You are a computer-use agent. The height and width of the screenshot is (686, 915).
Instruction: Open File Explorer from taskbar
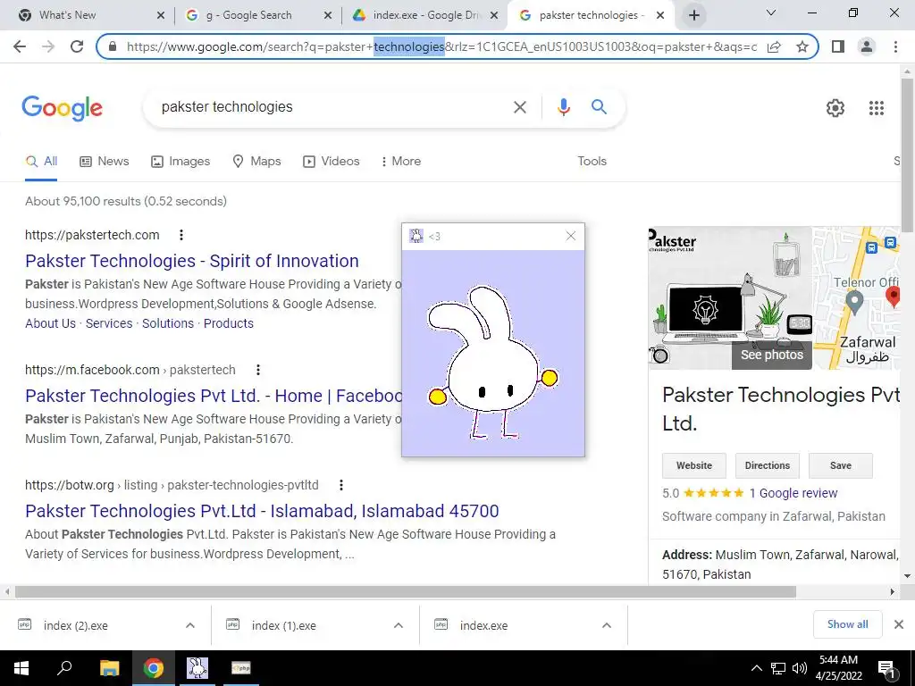coord(109,668)
